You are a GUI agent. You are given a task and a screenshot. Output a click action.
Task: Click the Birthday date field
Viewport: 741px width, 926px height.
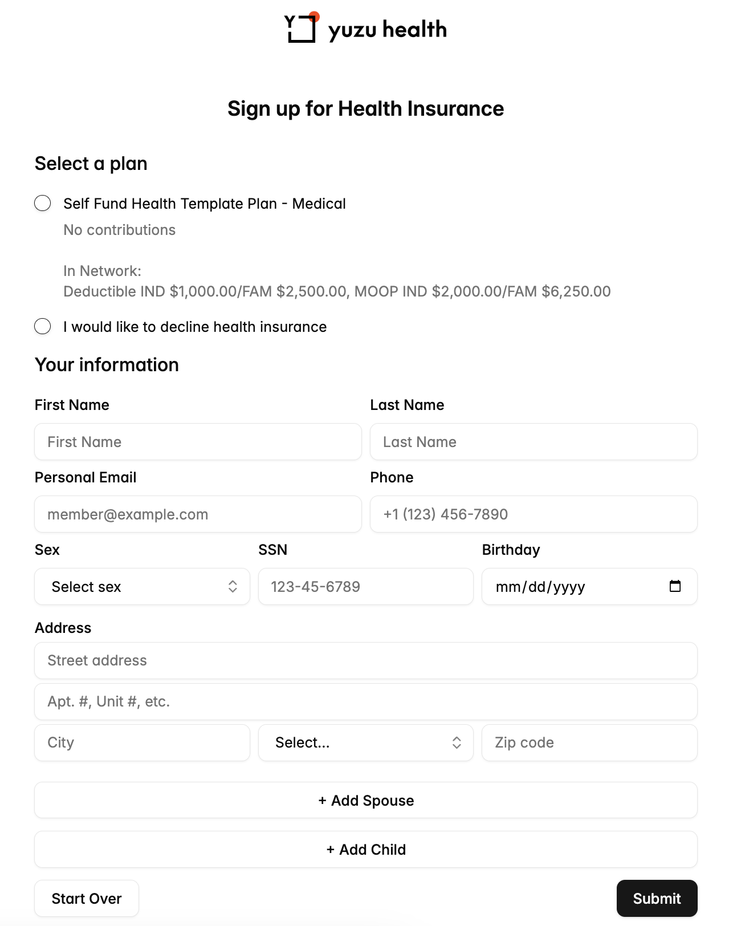tap(570, 587)
